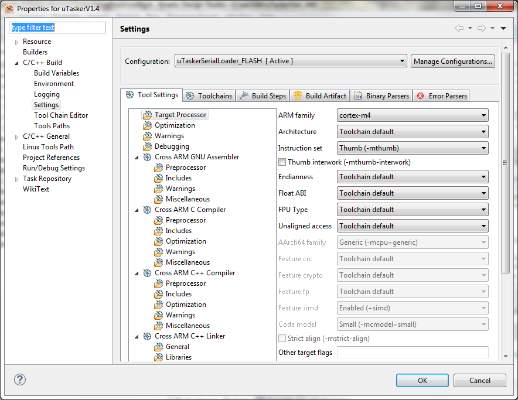Collapse the Cross ARM C++ Linker node

tap(137, 337)
